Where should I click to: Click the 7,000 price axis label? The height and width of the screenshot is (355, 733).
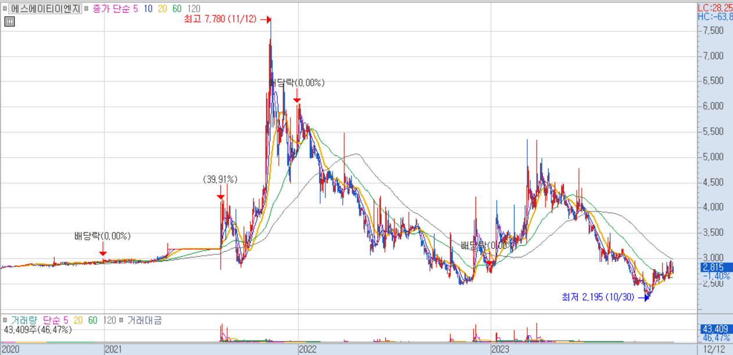713,56
